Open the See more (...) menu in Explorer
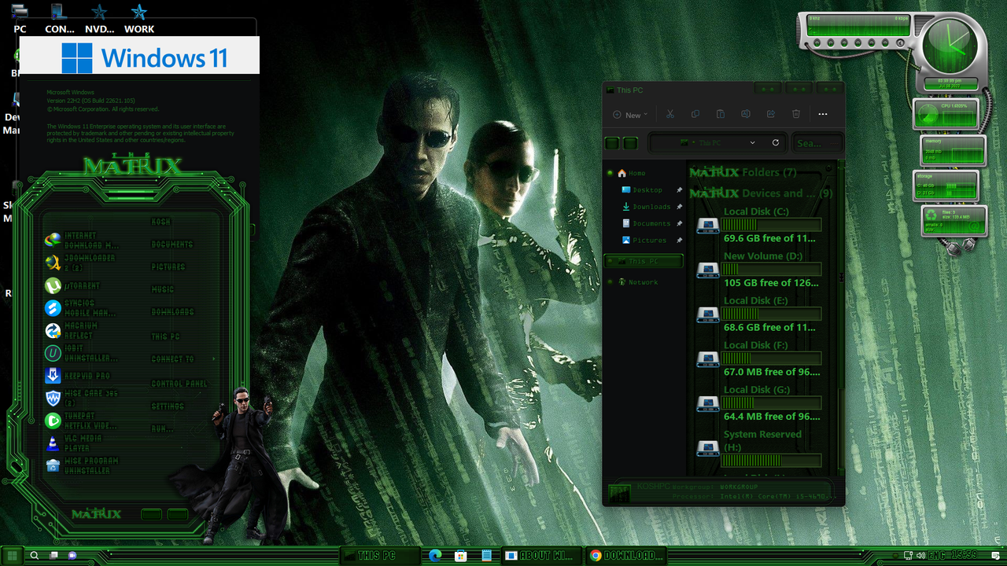 click(x=823, y=114)
